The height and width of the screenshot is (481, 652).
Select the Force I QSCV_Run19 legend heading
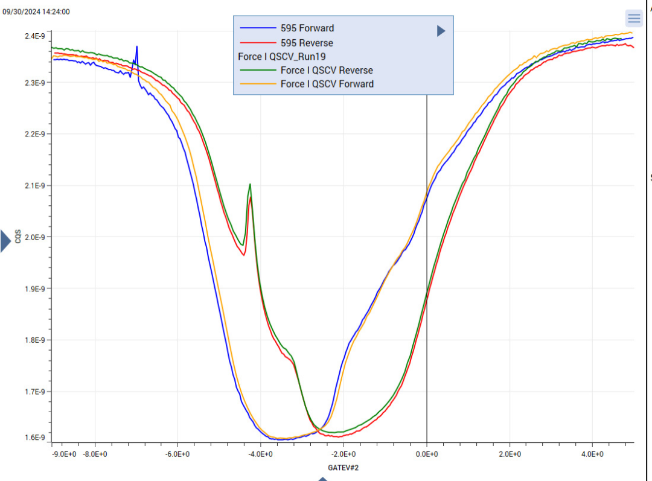281,57
